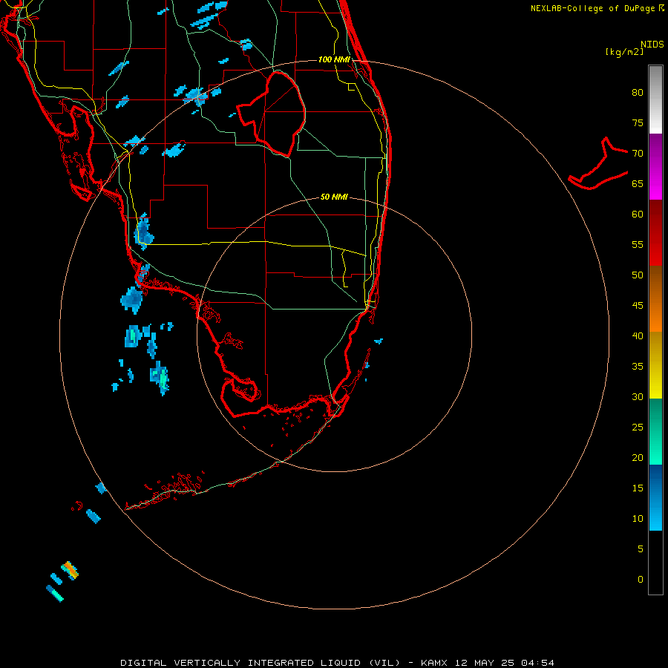668x668 pixels.
Task: Click the legend value 65
Action: tap(638, 184)
